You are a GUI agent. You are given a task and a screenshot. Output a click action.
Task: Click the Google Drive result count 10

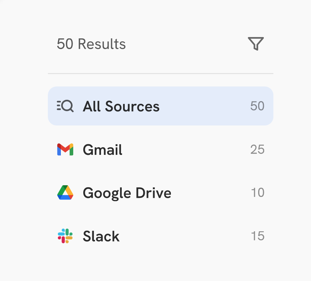coord(257,193)
